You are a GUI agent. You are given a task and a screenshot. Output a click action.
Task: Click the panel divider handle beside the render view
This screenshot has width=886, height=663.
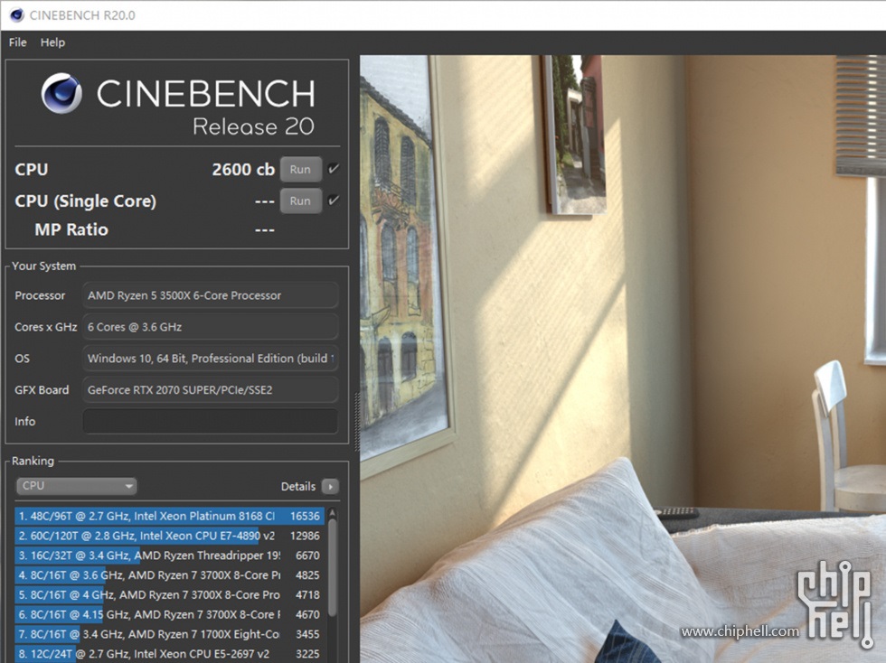(356, 421)
